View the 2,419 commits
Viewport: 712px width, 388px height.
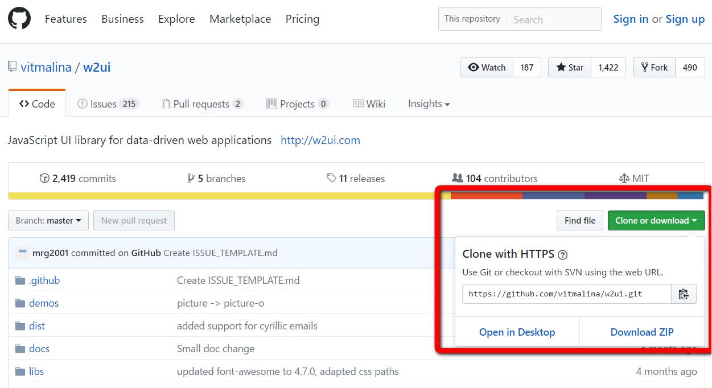coord(78,179)
